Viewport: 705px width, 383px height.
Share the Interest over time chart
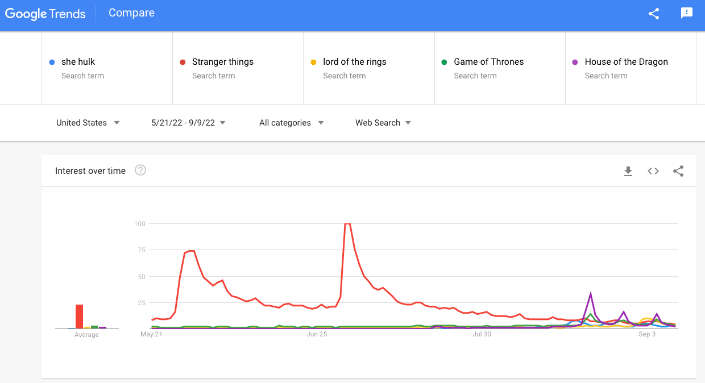pos(678,170)
